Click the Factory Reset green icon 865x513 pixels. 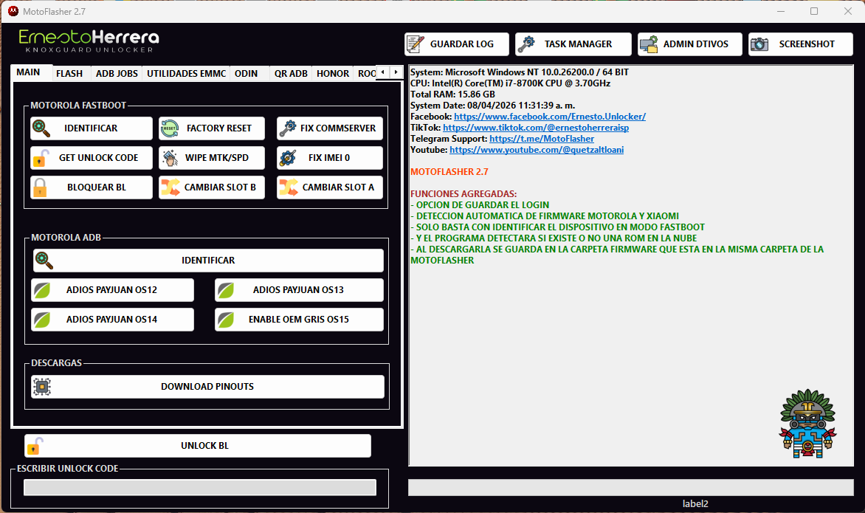[169, 128]
